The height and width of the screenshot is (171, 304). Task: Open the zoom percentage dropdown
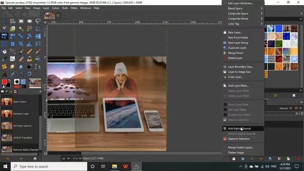point(77,158)
